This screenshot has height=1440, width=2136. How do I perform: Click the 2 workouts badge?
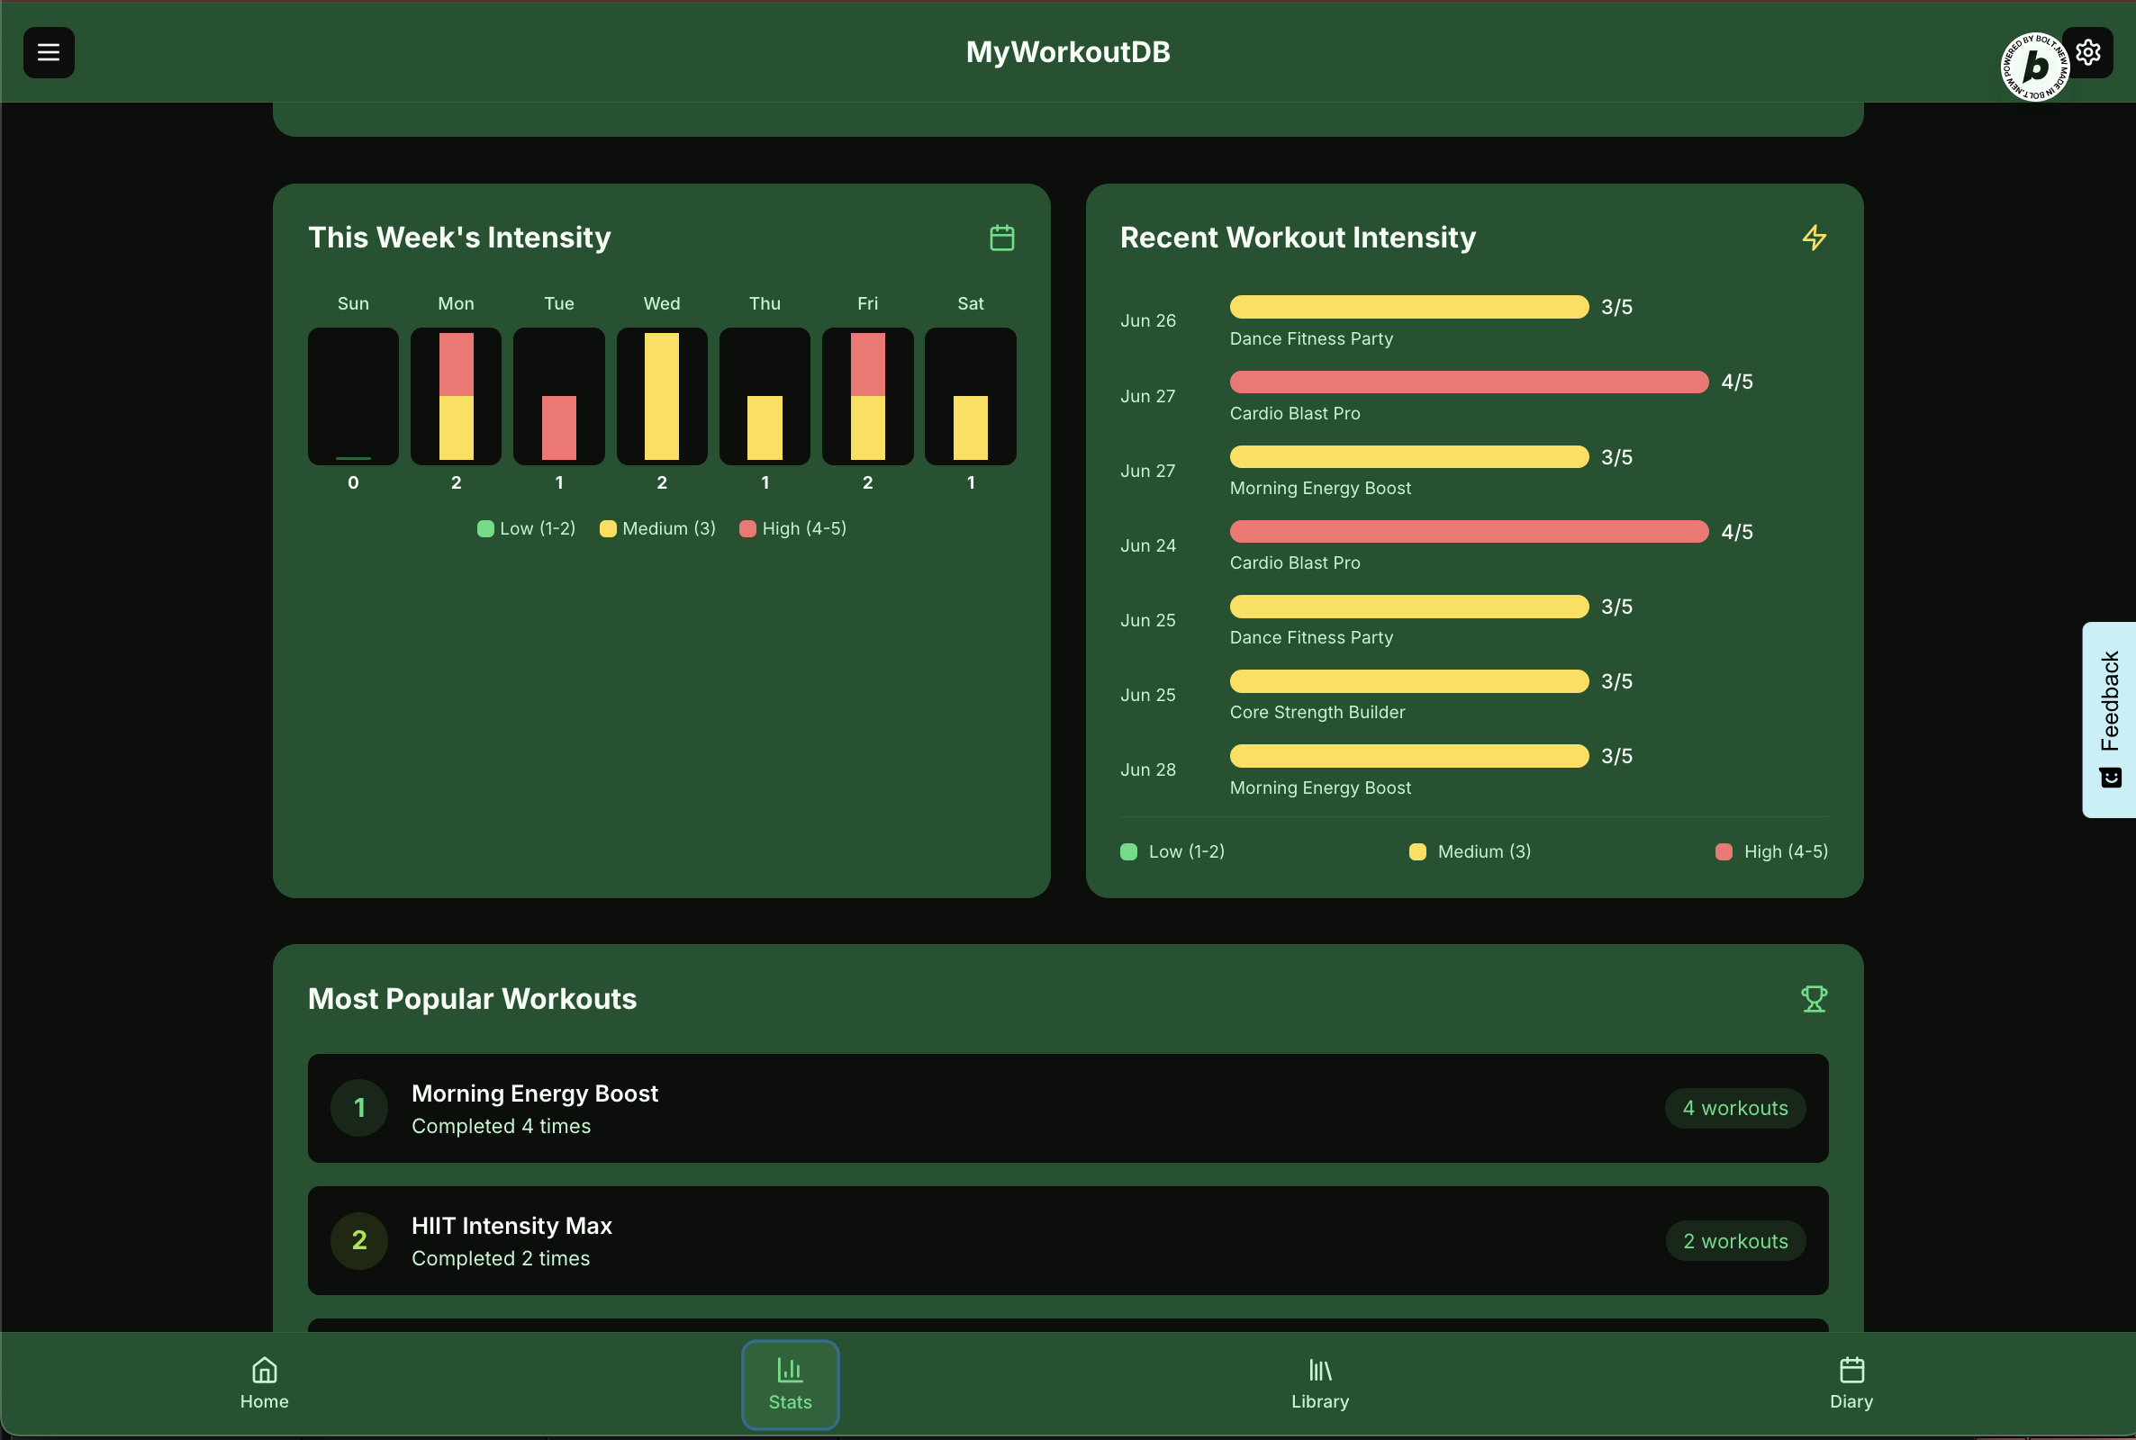[1734, 1241]
